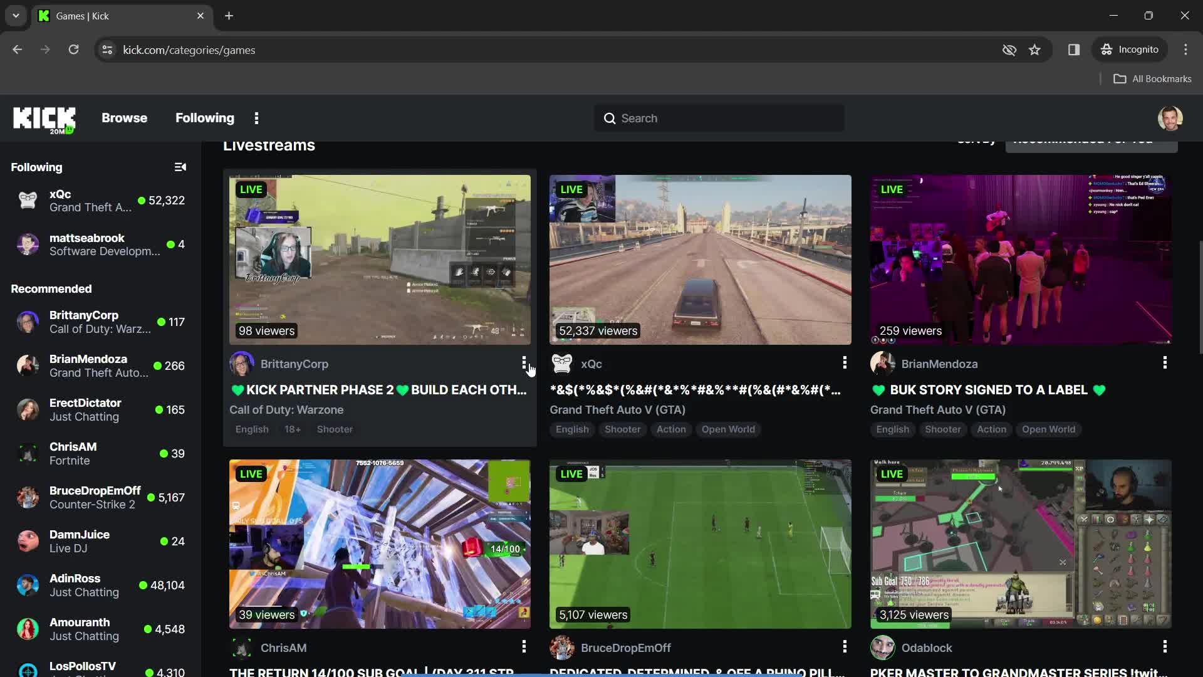Open the Sort by Recommended dropdown
The height and width of the screenshot is (677, 1203).
tap(1091, 145)
